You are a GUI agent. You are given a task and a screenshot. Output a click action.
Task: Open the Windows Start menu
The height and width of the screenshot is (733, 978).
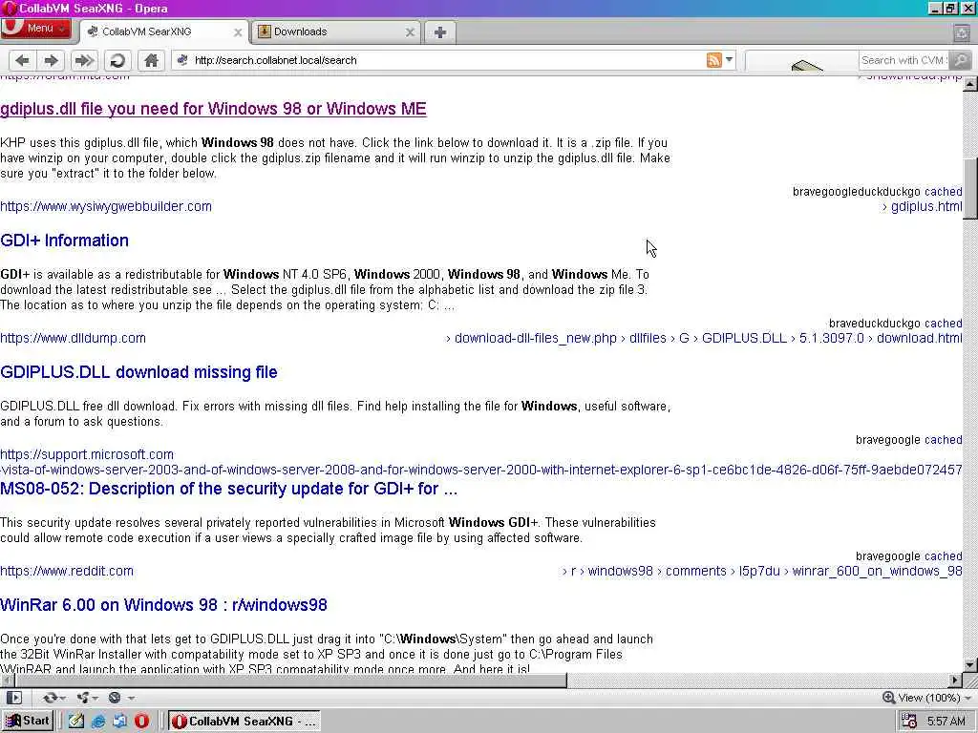[28, 722]
